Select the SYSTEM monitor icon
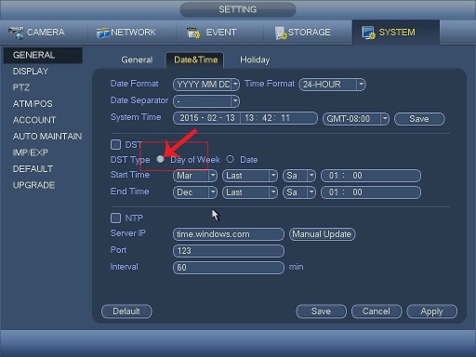The width and height of the screenshot is (476, 357). pyautogui.click(x=368, y=33)
